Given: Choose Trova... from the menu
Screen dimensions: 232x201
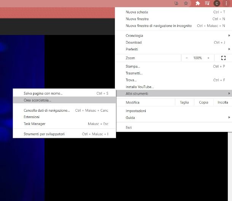Looking at the screenshot, I should pyautogui.click(x=174, y=80).
